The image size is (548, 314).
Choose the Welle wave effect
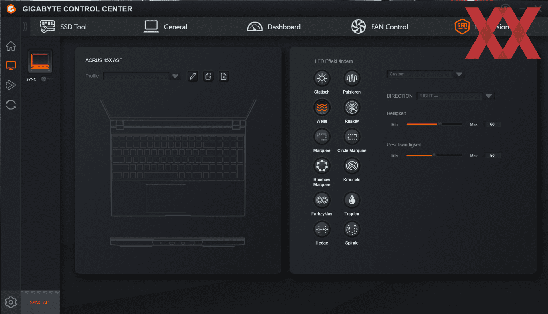pos(322,108)
